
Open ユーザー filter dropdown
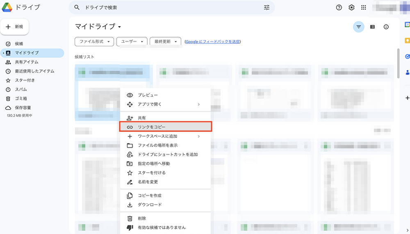(132, 41)
